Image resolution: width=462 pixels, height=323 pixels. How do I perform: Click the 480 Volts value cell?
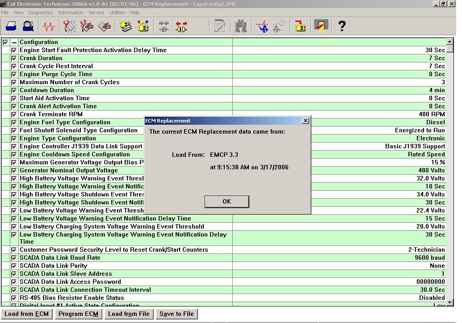click(378, 171)
